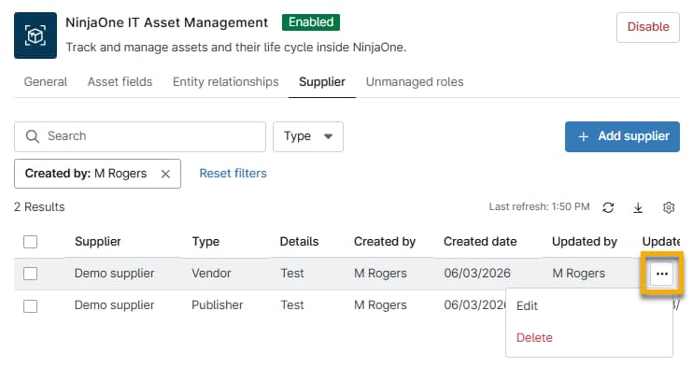Click the Created by column header
693x367 pixels.
[385, 242]
